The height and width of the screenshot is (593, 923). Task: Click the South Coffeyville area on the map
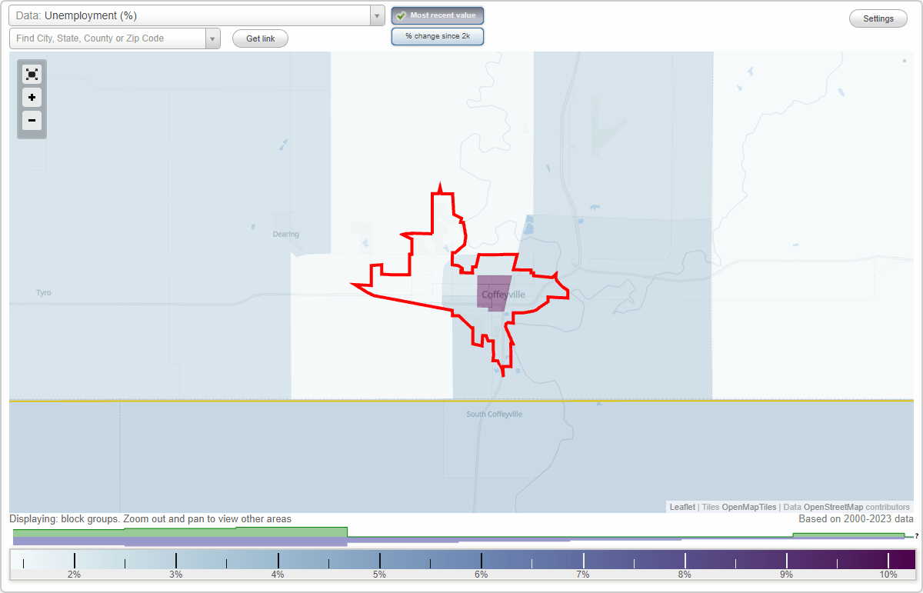click(x=496, y=414)
